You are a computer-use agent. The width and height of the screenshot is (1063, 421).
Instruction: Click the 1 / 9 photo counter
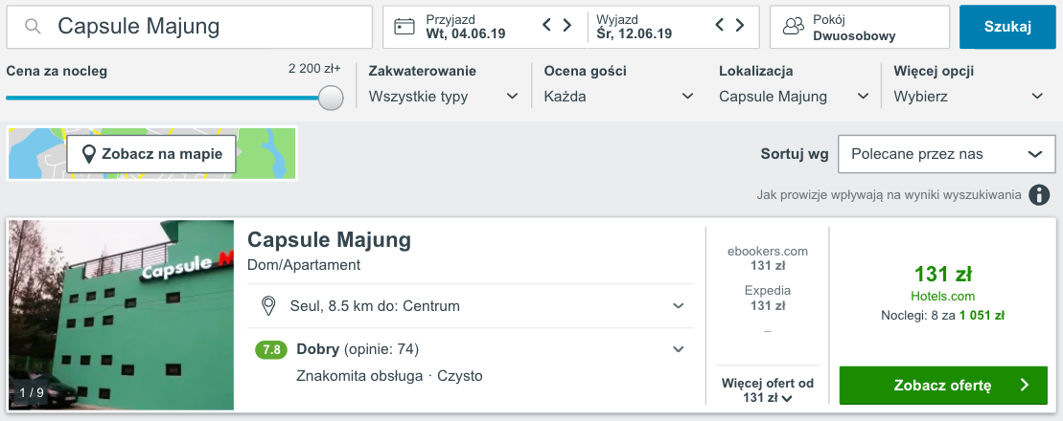pos(32,392)
